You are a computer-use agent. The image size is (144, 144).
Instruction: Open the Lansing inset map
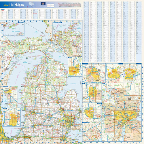[12, 117]
